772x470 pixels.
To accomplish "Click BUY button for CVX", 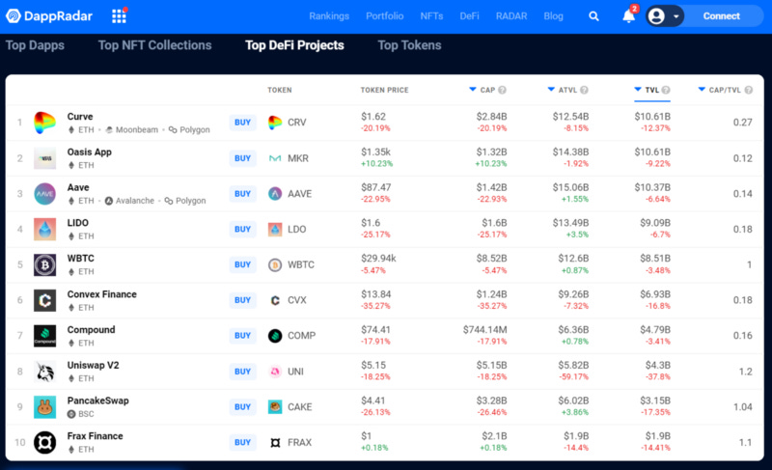I will point(243,300).
